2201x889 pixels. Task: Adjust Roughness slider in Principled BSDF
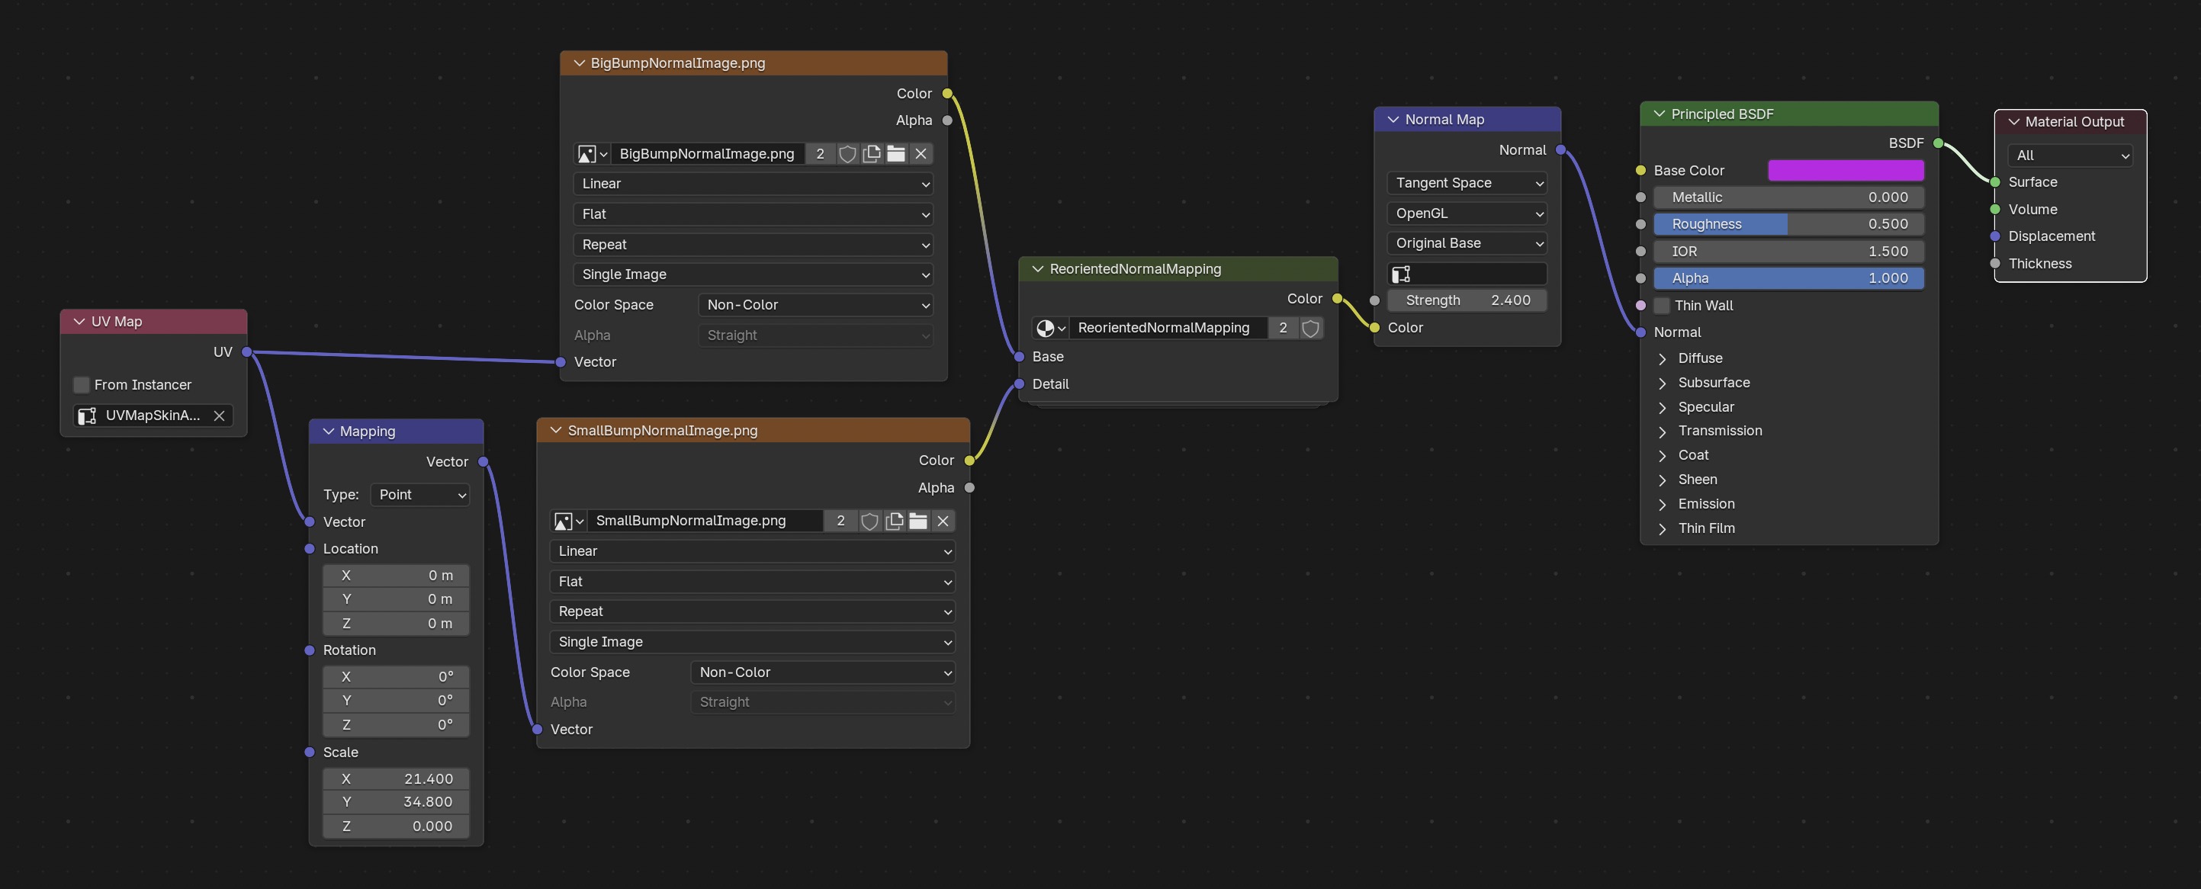coord(1788,223)
